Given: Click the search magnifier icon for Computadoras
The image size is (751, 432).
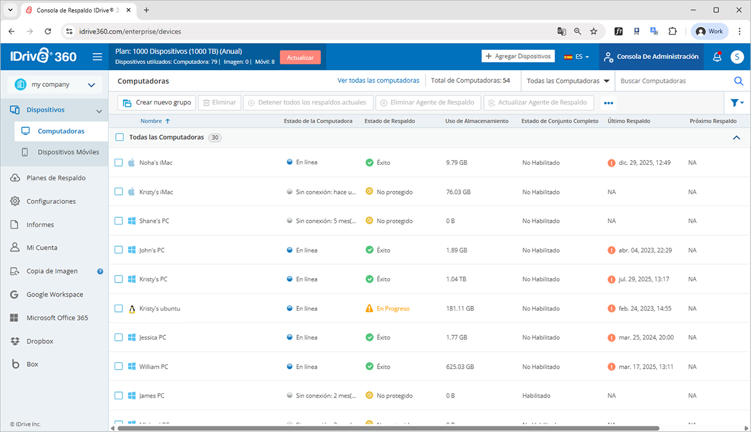Looking at the screenshot, I should [x=739, y=81].
